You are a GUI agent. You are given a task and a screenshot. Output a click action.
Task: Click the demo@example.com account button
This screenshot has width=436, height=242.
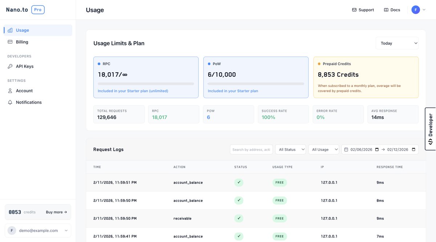click(x=38, y=230)
